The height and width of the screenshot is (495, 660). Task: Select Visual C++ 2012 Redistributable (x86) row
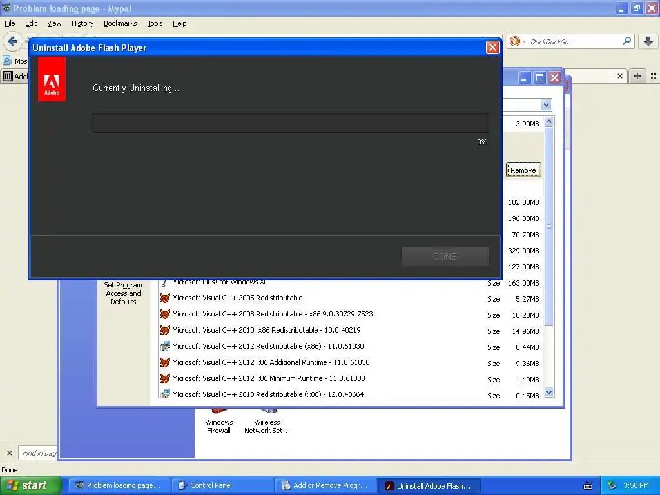[351, 346]
